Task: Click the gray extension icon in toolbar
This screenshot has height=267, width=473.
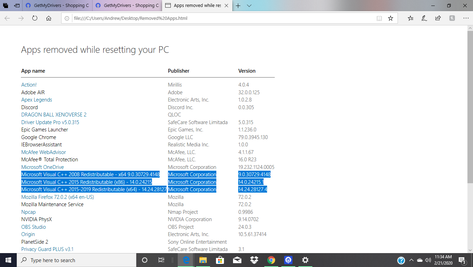Action: tap(452, 18)
